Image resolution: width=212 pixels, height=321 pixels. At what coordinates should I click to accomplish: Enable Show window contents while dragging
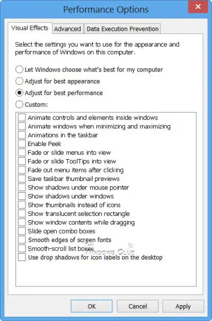coord(22,222)
